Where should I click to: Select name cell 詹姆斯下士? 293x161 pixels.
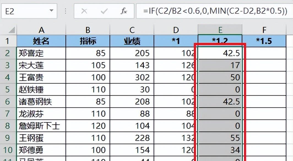[41, 126]
